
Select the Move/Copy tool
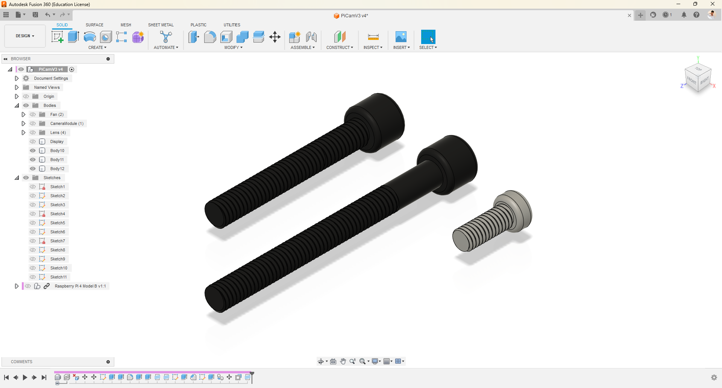pos(275,37)
